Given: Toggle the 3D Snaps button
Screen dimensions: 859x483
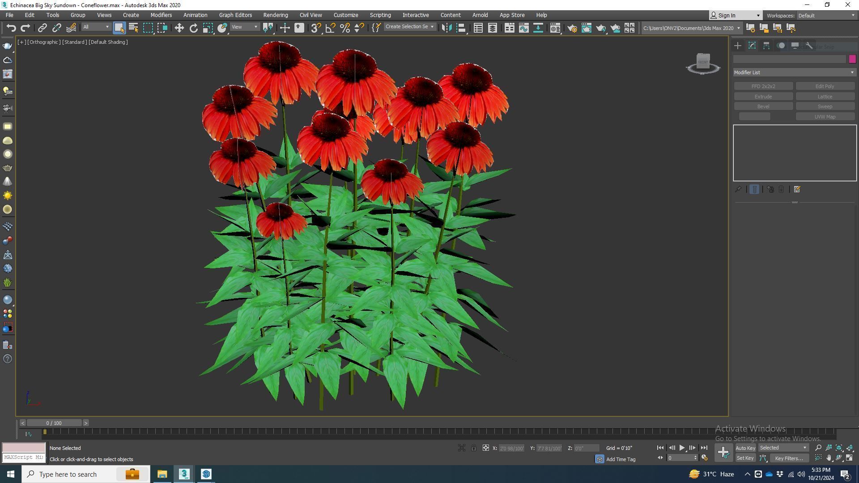Looking at the screenshot, I should tap(316, 28).
